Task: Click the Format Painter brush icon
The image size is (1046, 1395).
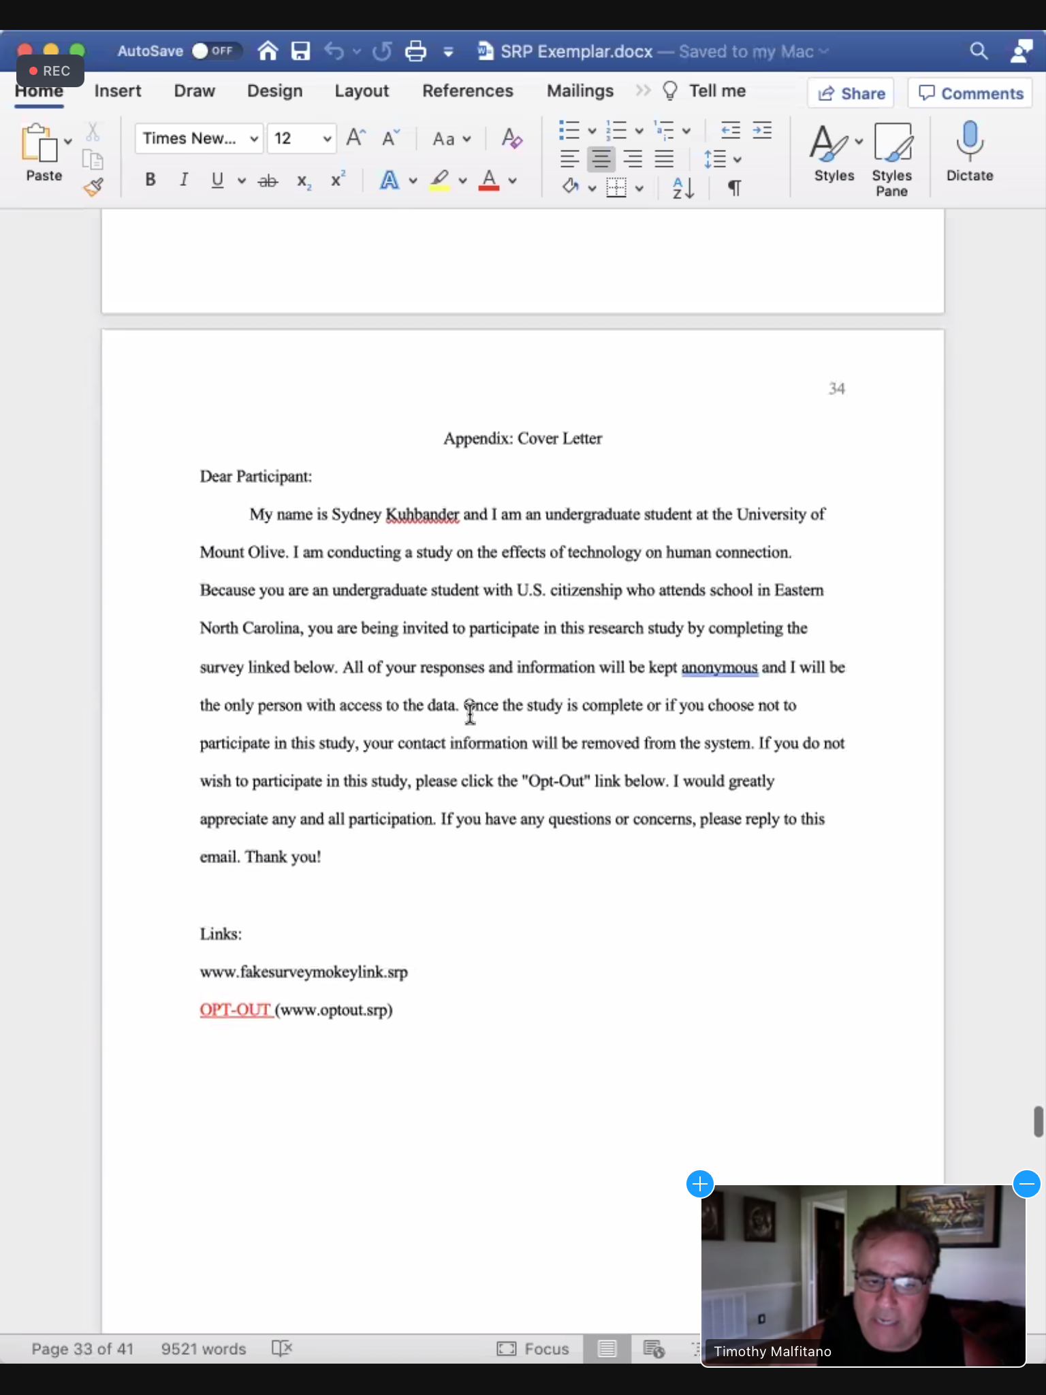Action: 93,187
